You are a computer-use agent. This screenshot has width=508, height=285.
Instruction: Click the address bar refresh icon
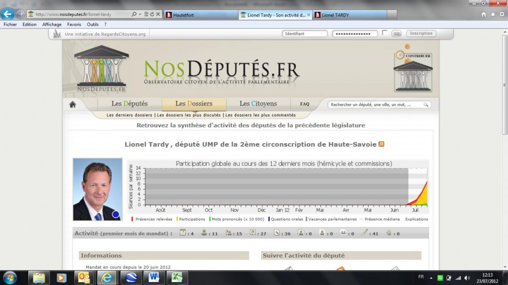152,14
